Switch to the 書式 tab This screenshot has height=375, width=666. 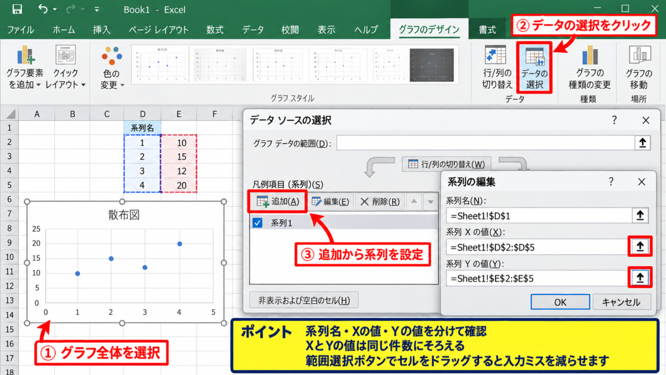point(487,30)
